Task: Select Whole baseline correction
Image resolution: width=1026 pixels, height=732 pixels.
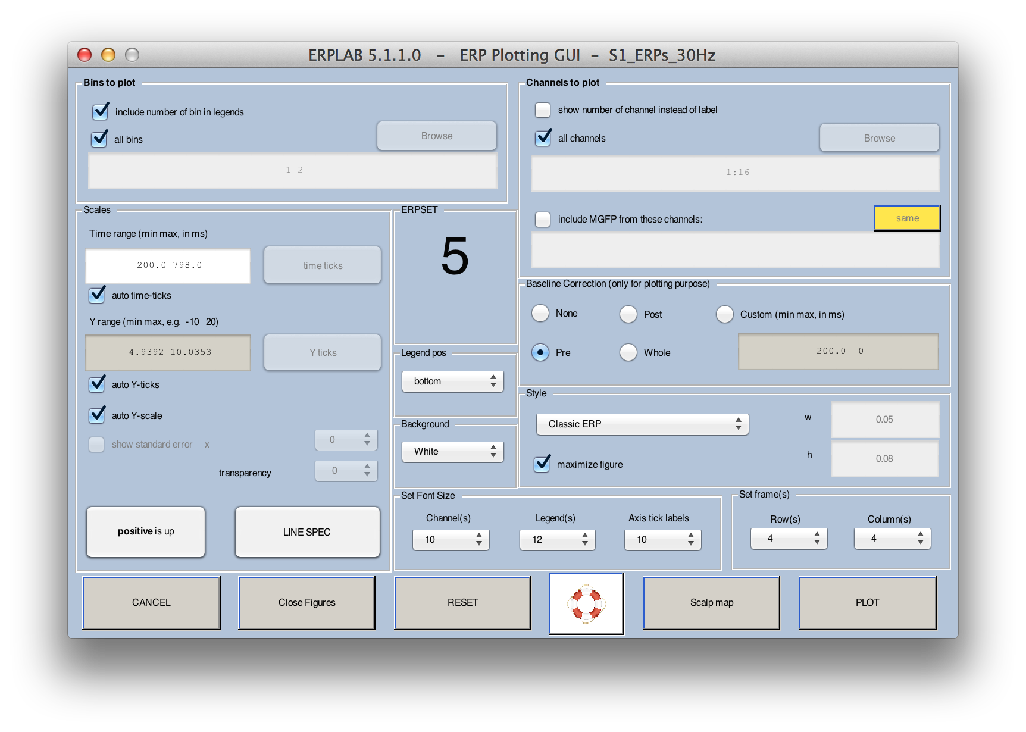Action: (x=628, y=352)
